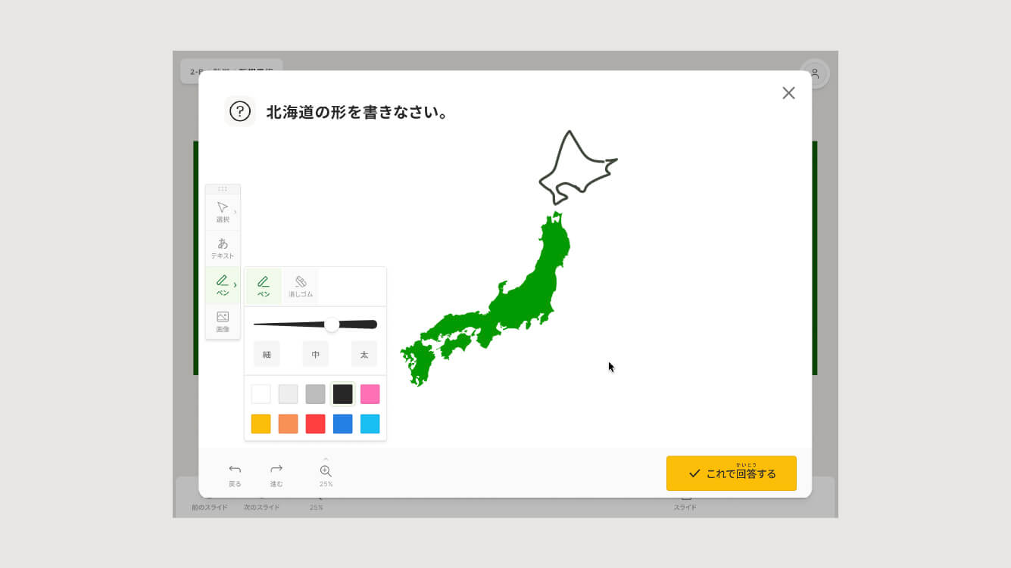The height and width of the screenshot is (568, 1011).
Task: Set pen thickness to 細 (thin)
Action: (267, 354)
